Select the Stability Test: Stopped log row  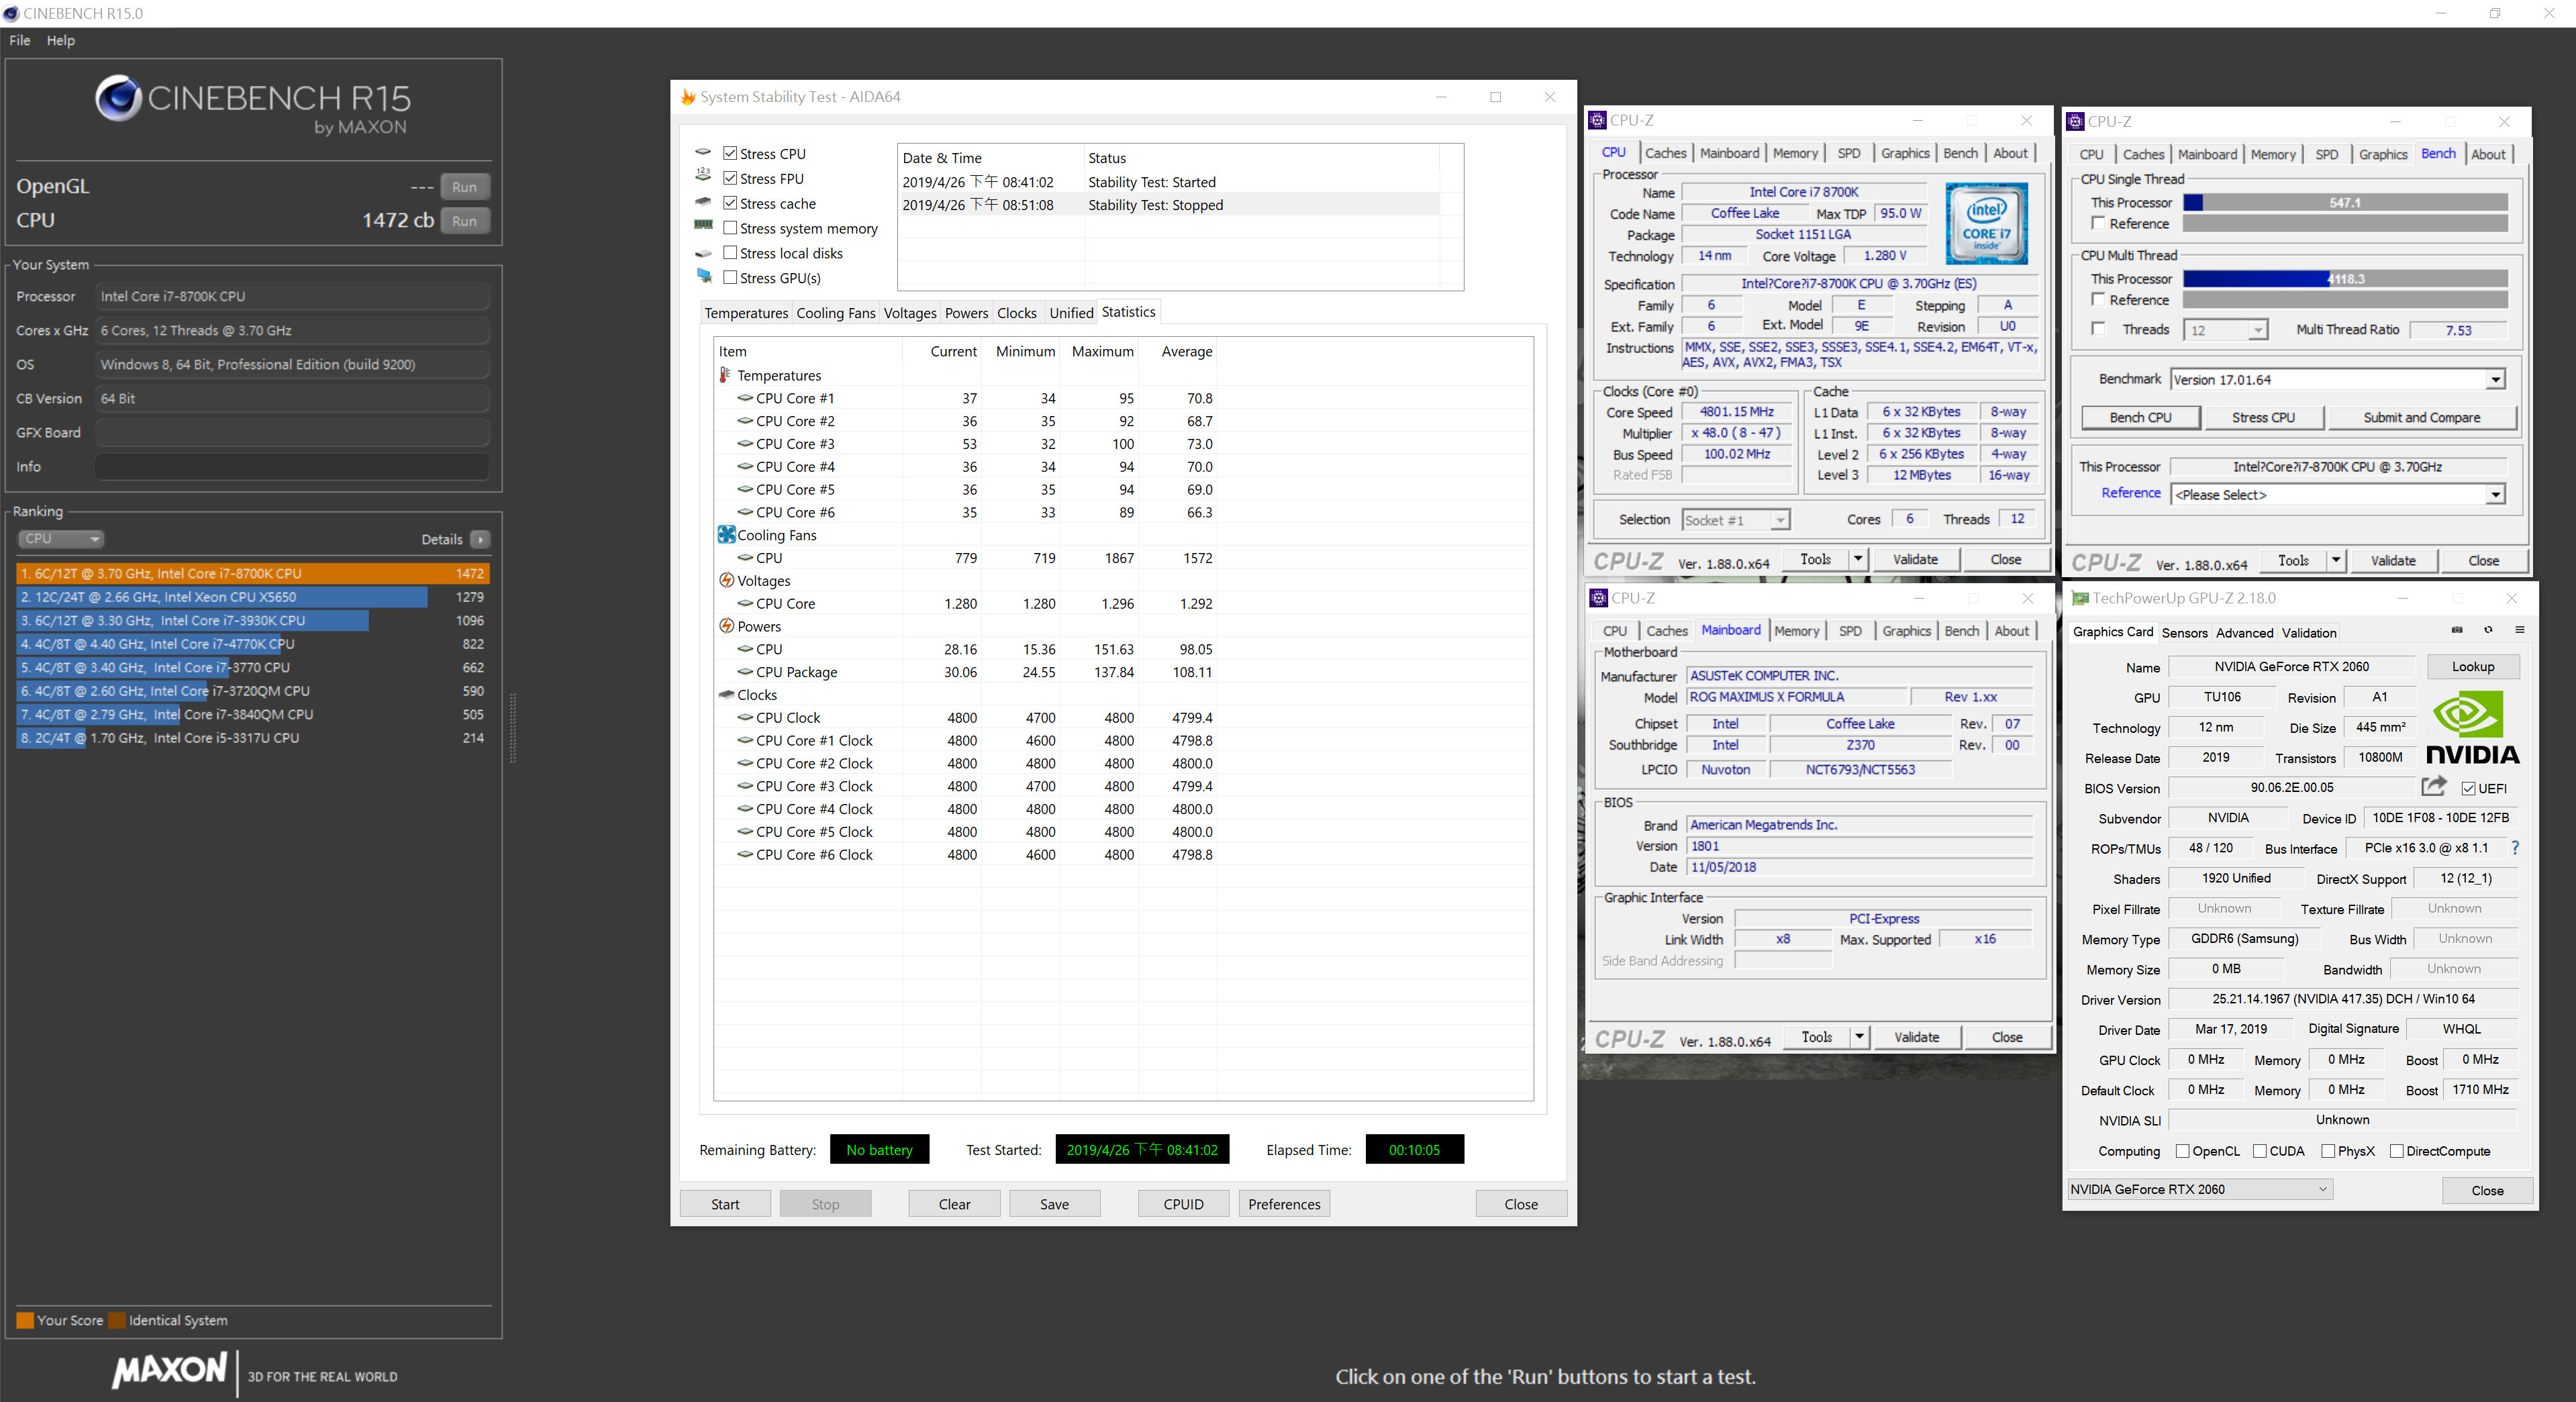(1169, 205)
